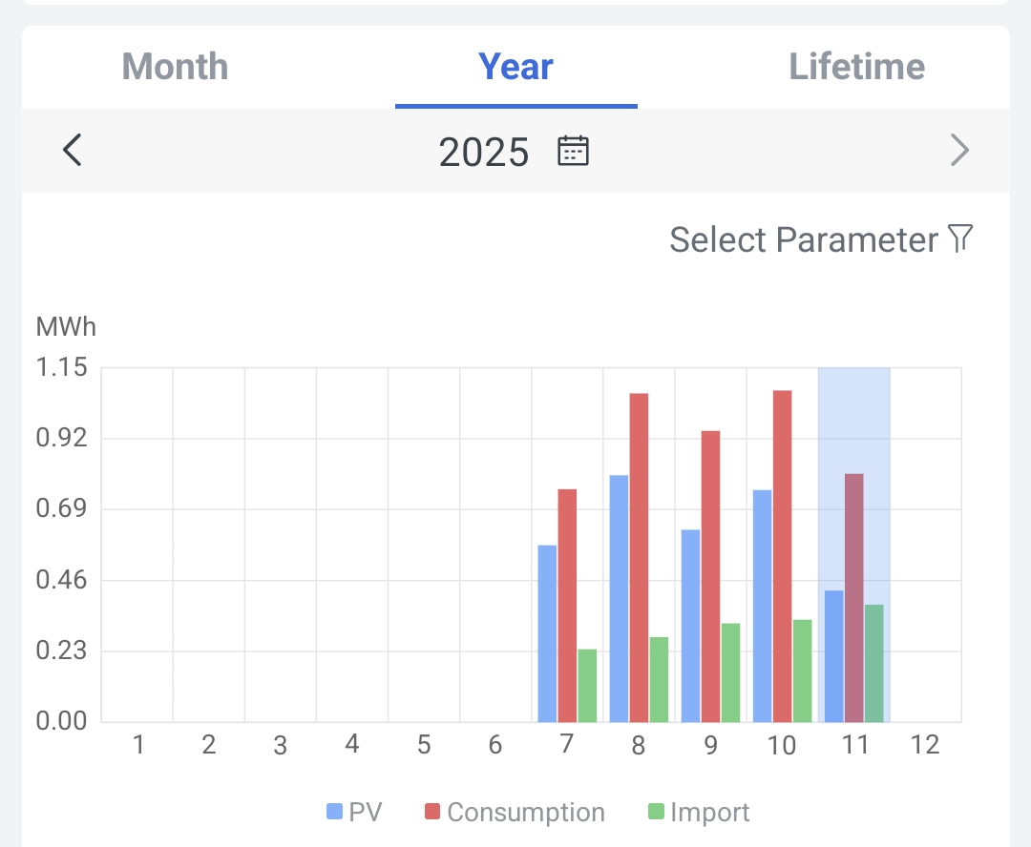Image resolution: width=1031 pixels, height=847 pixels.
Task: Click the funnel filter icon
Action: (960, 238)
